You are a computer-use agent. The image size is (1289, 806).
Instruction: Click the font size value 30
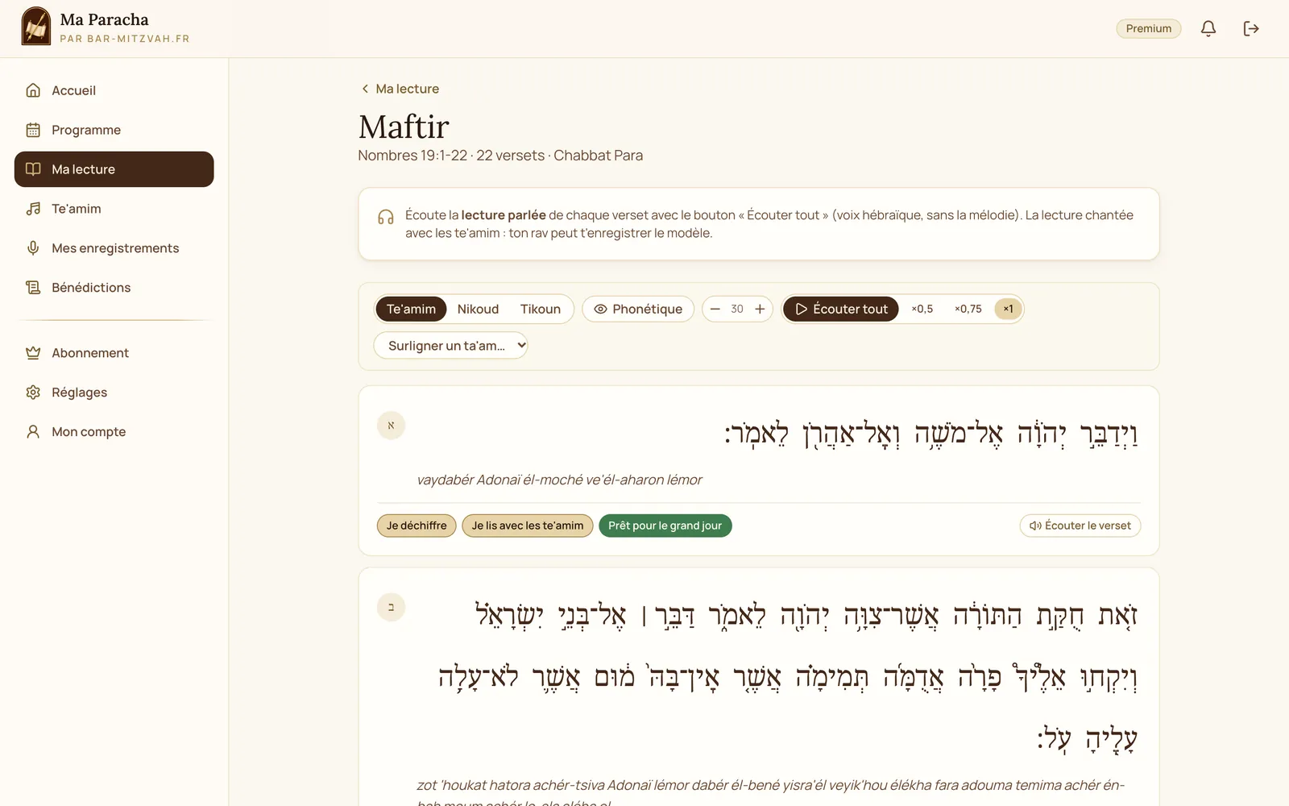(x=737, y=309)
